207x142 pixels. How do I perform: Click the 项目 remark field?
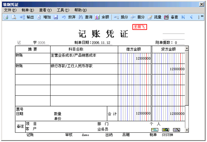(31, 124)
